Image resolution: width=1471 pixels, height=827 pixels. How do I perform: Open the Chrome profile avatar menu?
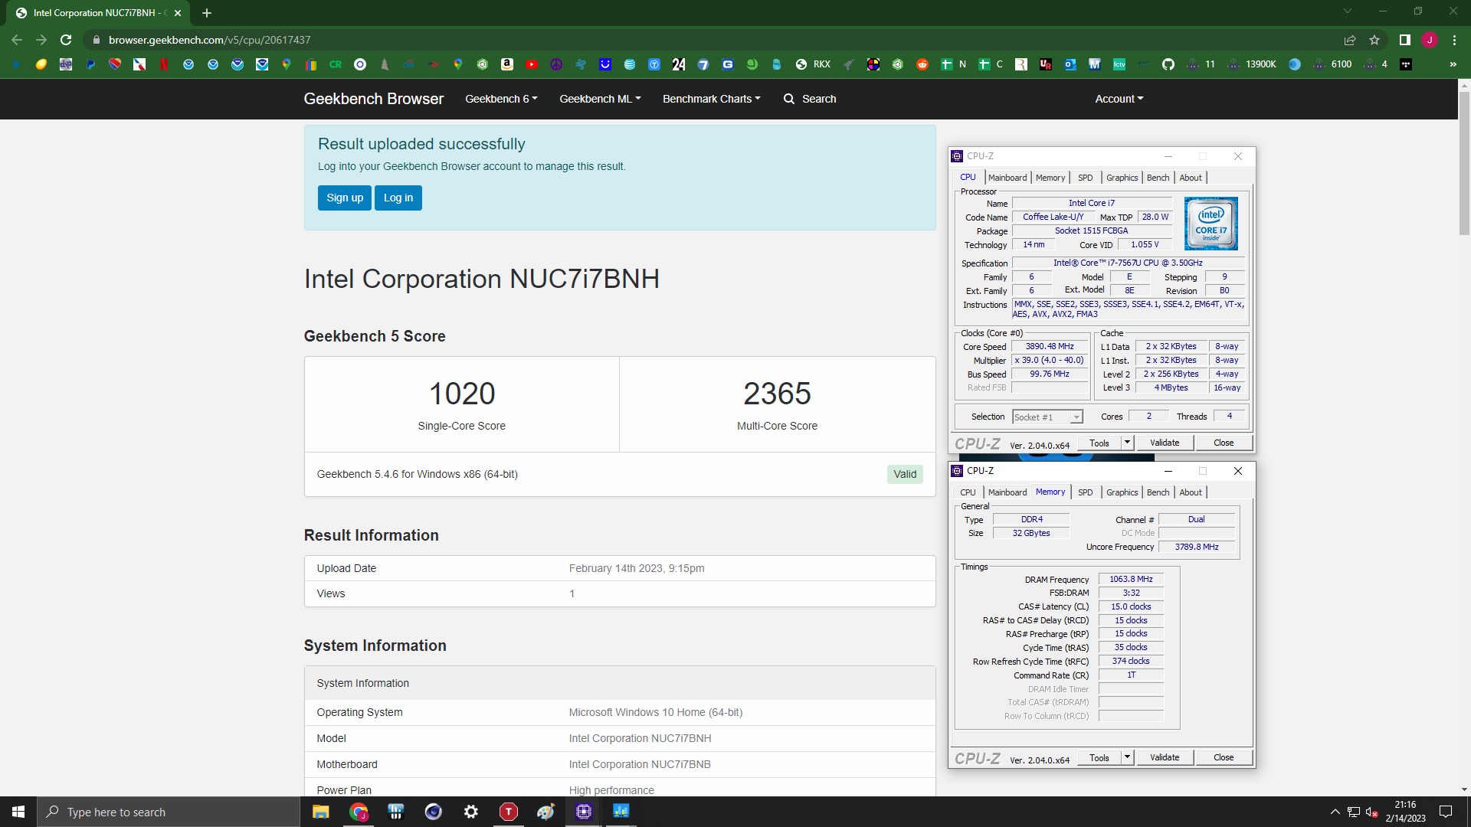1430,40
